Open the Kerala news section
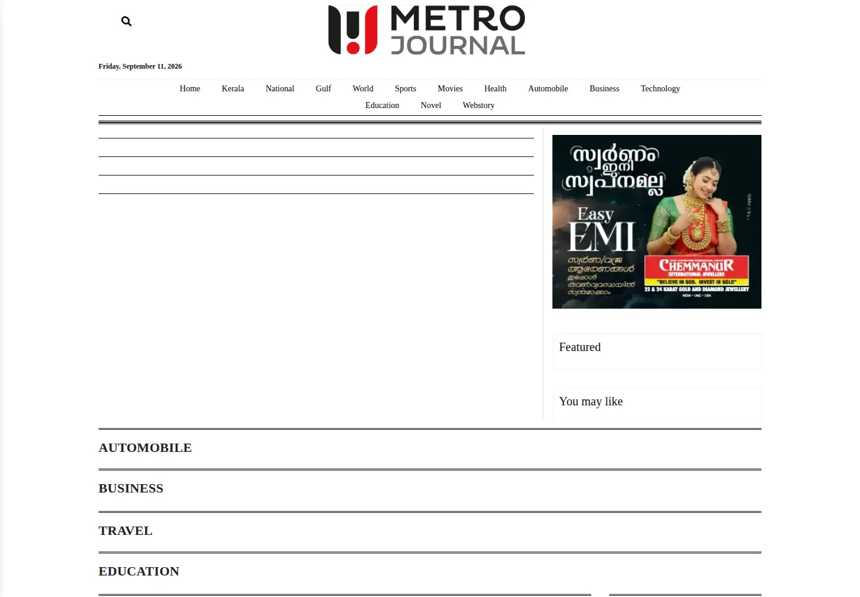 233,88
